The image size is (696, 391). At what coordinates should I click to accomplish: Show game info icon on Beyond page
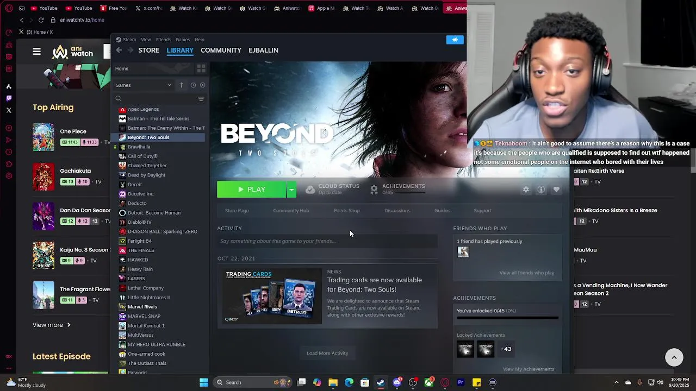pyautogui.click(x=541, y=190)
